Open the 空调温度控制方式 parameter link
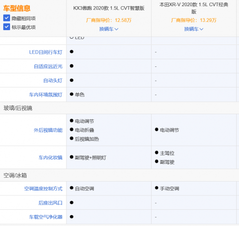Image resolution: width=239 pixels, height=226 pixels. pos(43,189)
